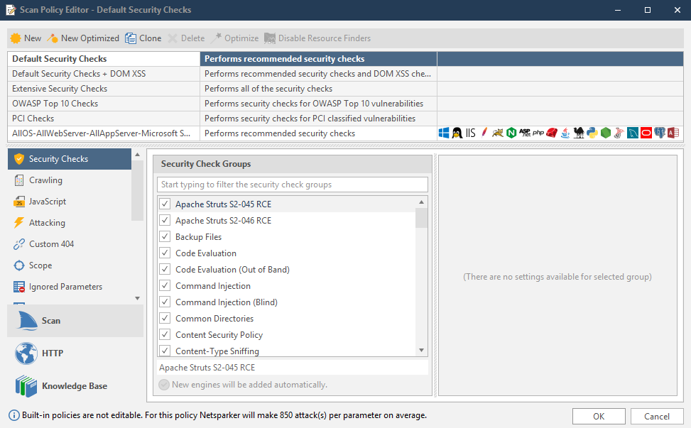Uncheck the Apache Struts S2-045 RCE check
Image resolution: width=691 pixels, height=428 pixels.
pyautogui.click(x=164, y=204)
